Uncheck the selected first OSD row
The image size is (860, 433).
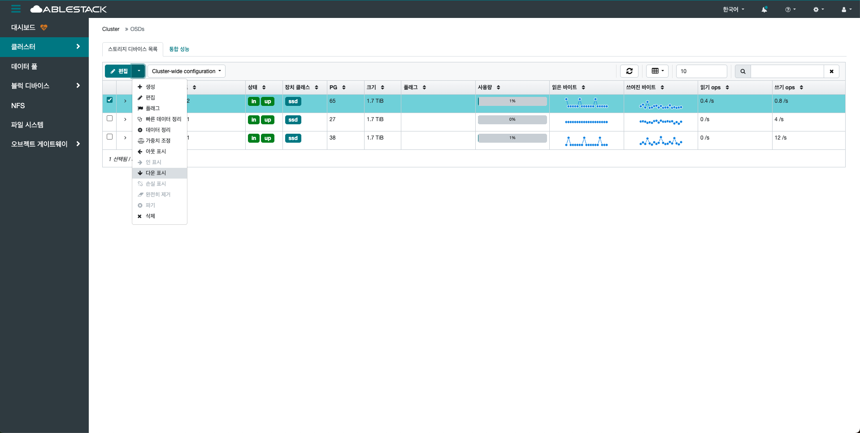pos(109,100)
